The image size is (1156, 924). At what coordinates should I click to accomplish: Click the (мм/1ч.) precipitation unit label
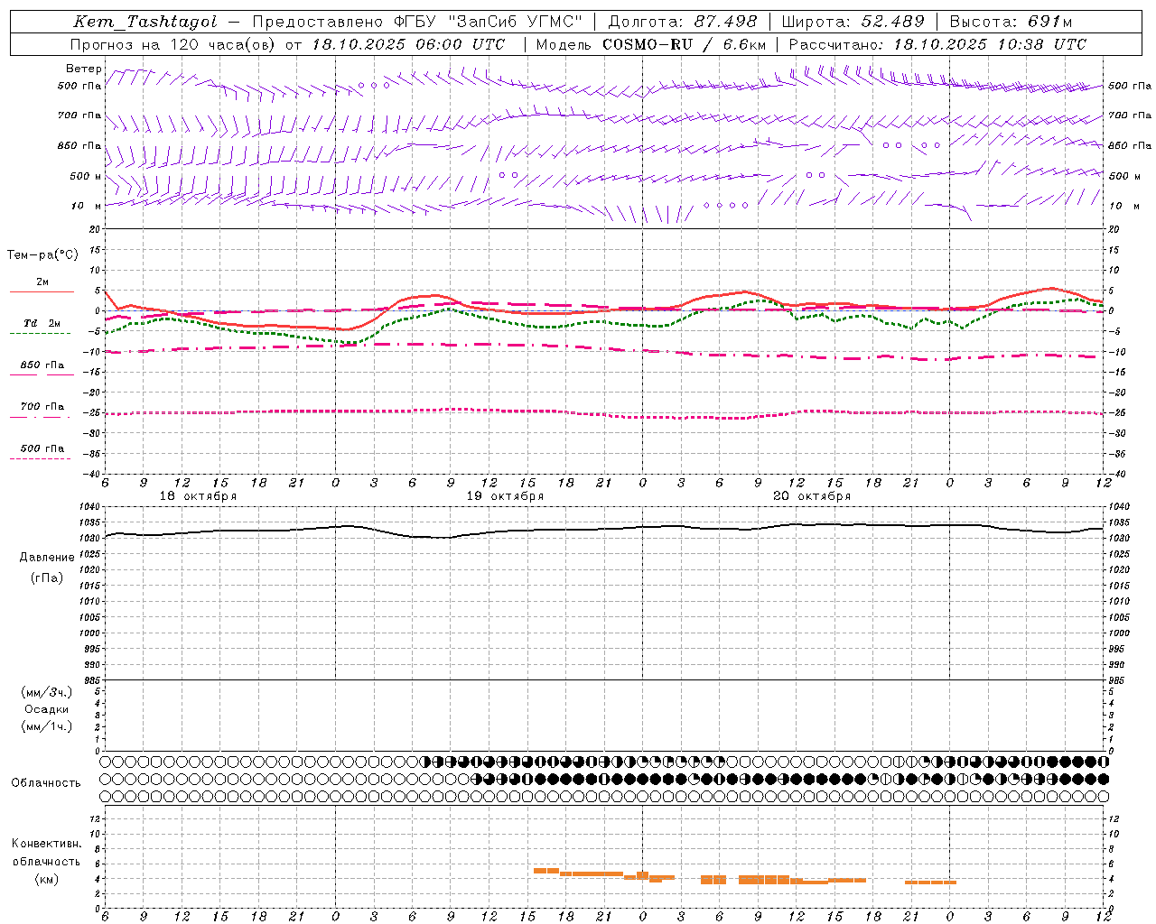coord(47,726)
